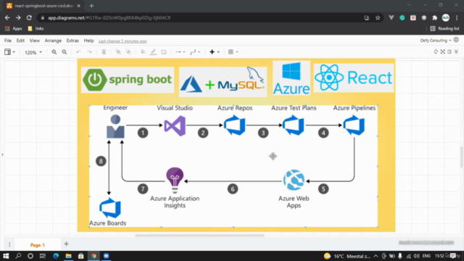Open the Help menu
Viewport: 464px width, 261px height.
(88, 41)
